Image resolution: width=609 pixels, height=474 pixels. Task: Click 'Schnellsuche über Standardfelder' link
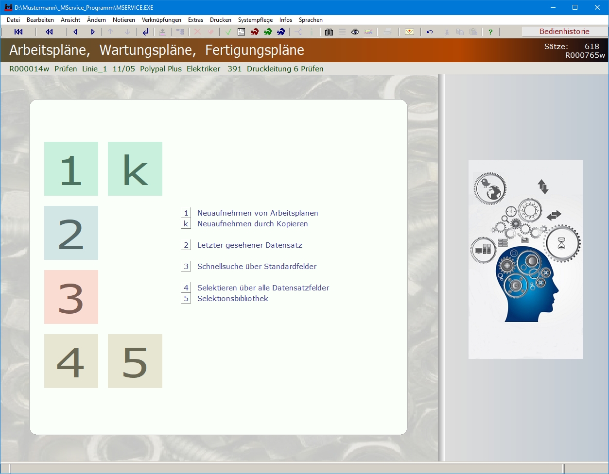click(x=257, y=267)
